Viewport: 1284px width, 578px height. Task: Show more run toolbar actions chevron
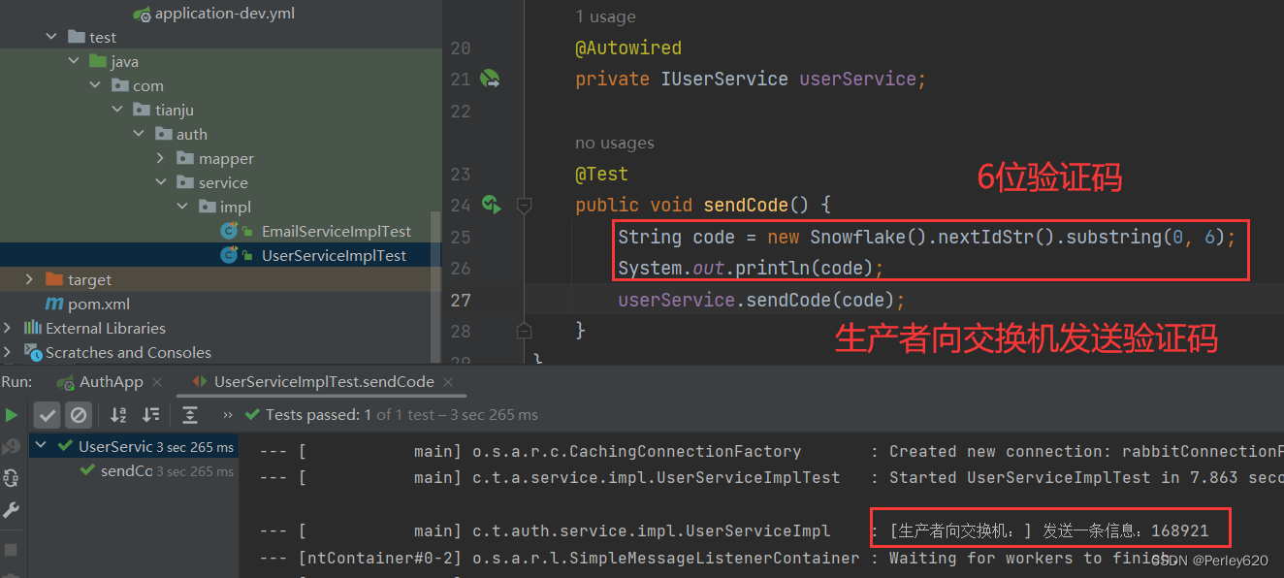(228, 415)
